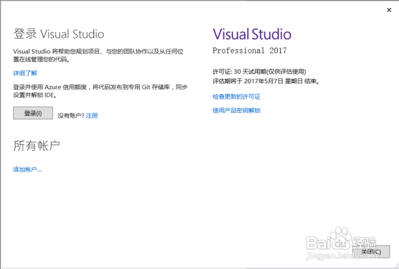
Task: Open the 详细了解 learn more link
Action: coord(25,73)
